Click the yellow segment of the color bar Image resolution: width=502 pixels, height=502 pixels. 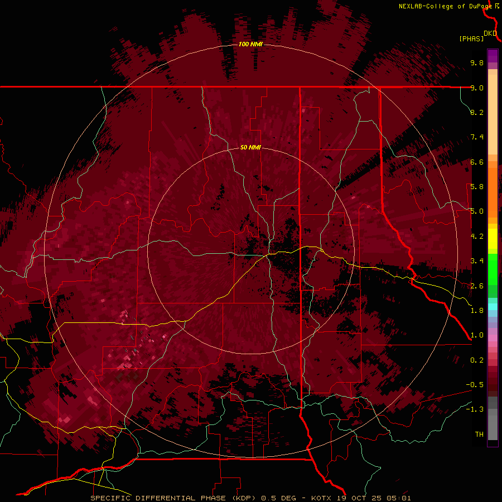[x=493, y=239]
